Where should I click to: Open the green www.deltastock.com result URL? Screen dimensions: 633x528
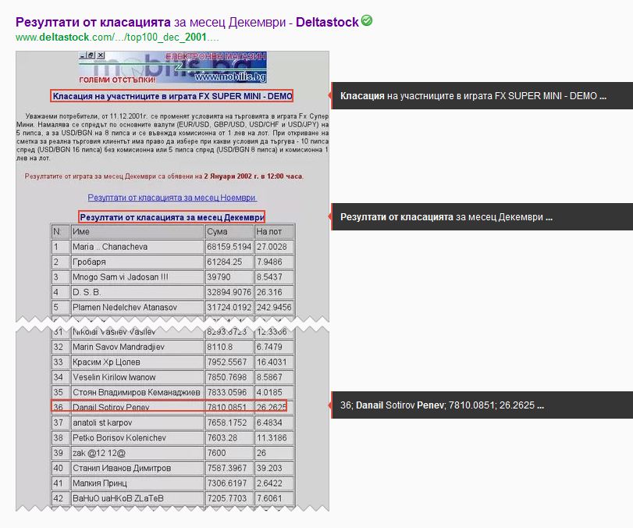(117, 37)
